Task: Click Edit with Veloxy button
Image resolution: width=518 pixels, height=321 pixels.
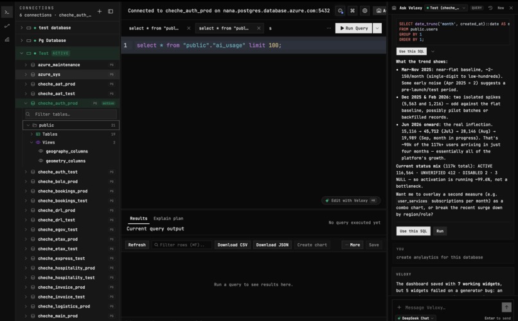Action: coord(351,200)
